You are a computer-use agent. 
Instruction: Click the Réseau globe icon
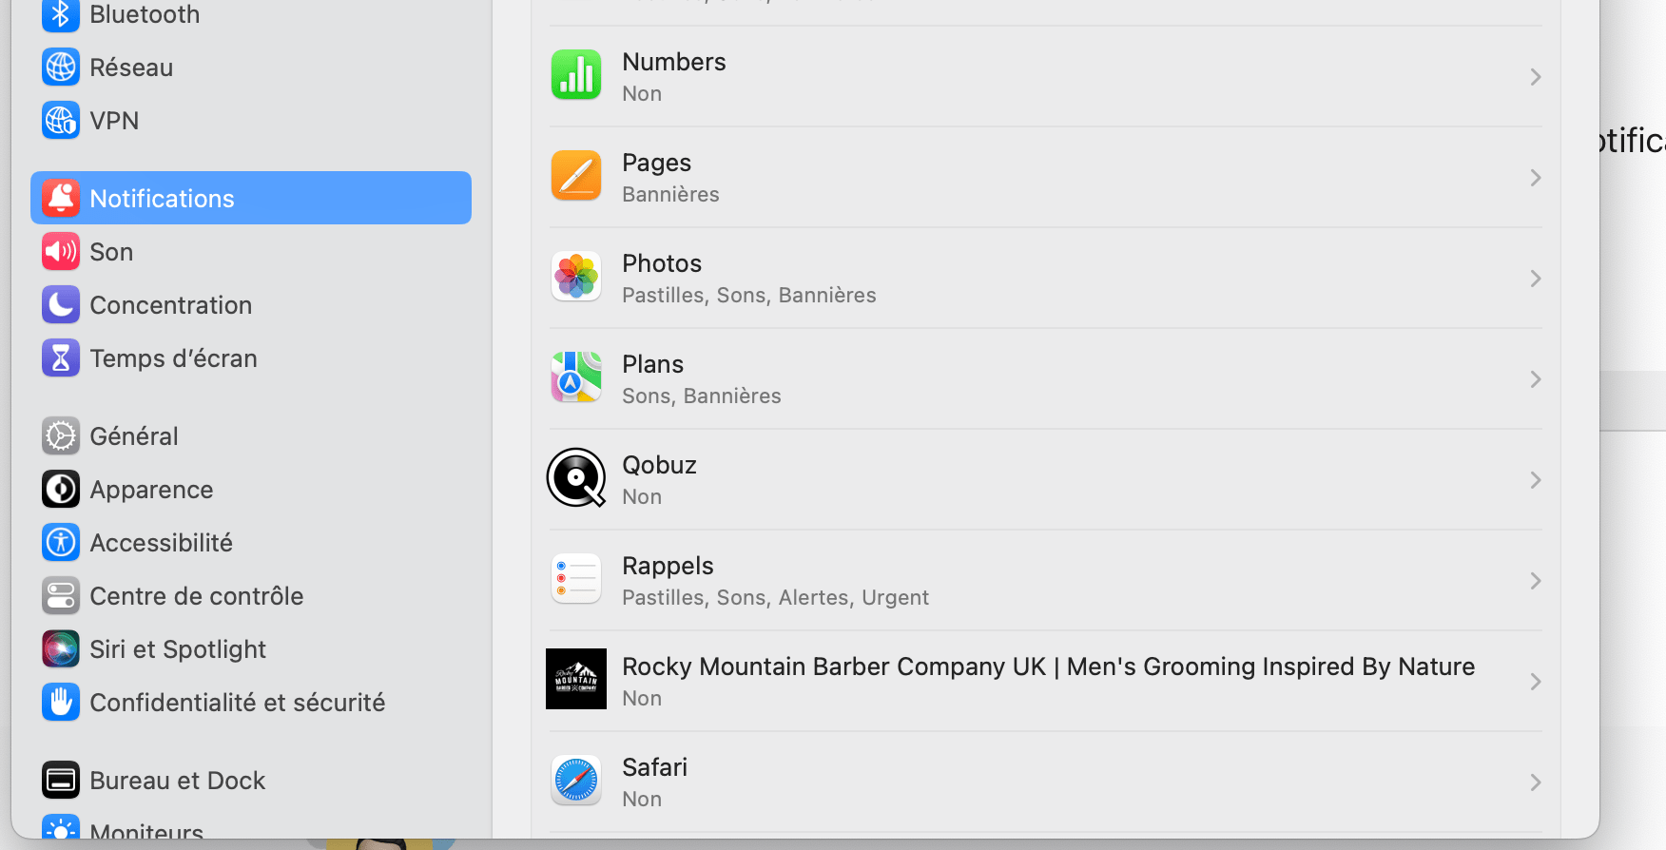coord(61,68)
